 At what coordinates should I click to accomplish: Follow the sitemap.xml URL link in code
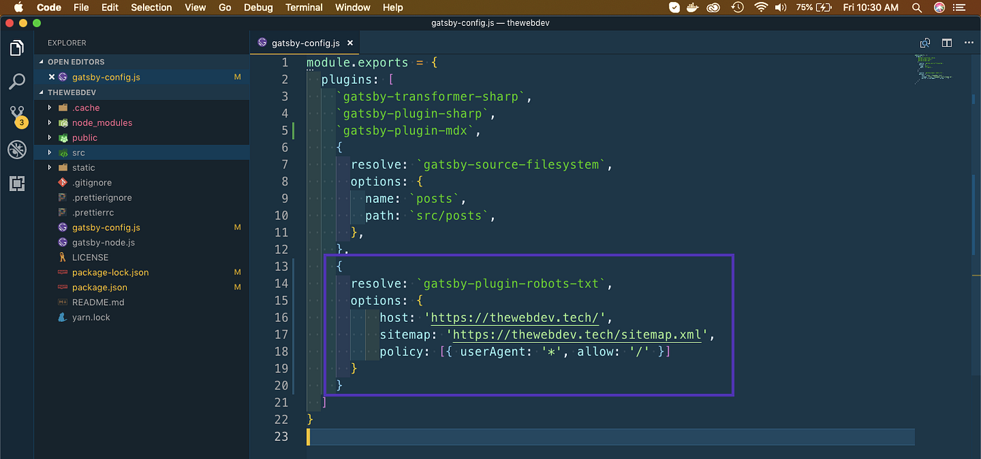point(577,334)
